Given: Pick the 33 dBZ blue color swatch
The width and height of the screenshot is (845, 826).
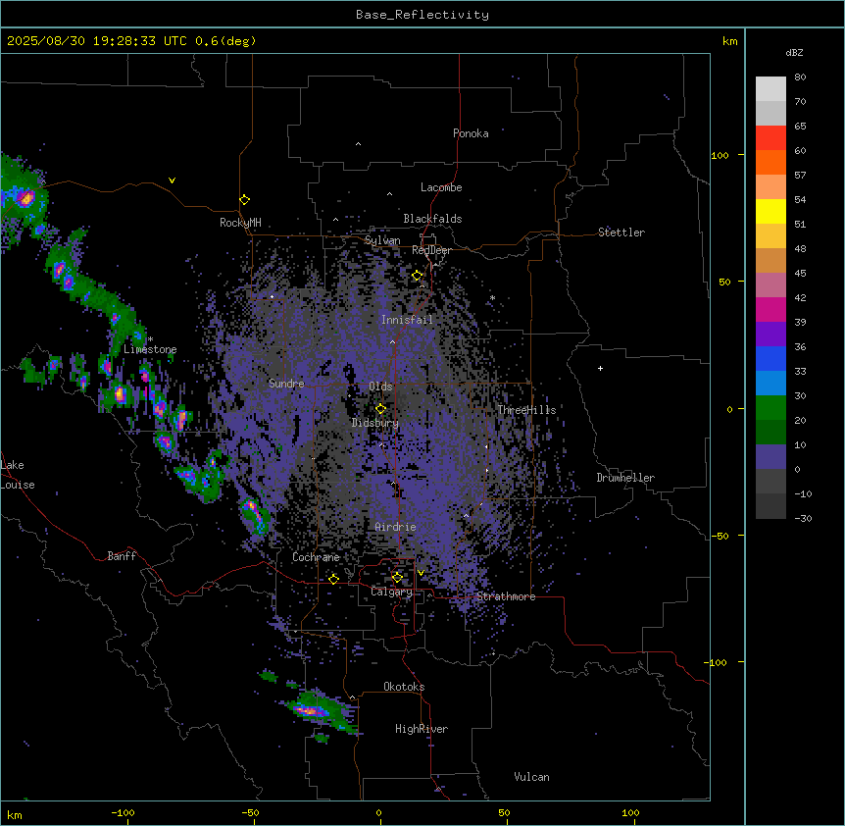Looking at the screenshot, I should point(770,383).
